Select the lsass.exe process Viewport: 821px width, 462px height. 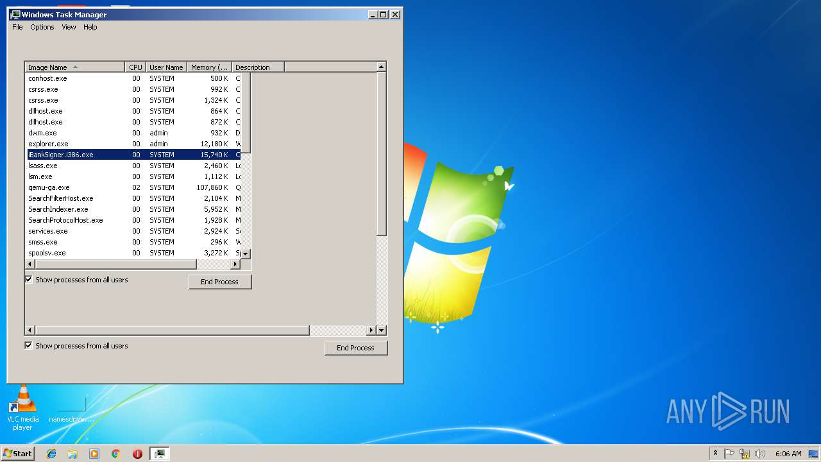click(x=133, y=166)
